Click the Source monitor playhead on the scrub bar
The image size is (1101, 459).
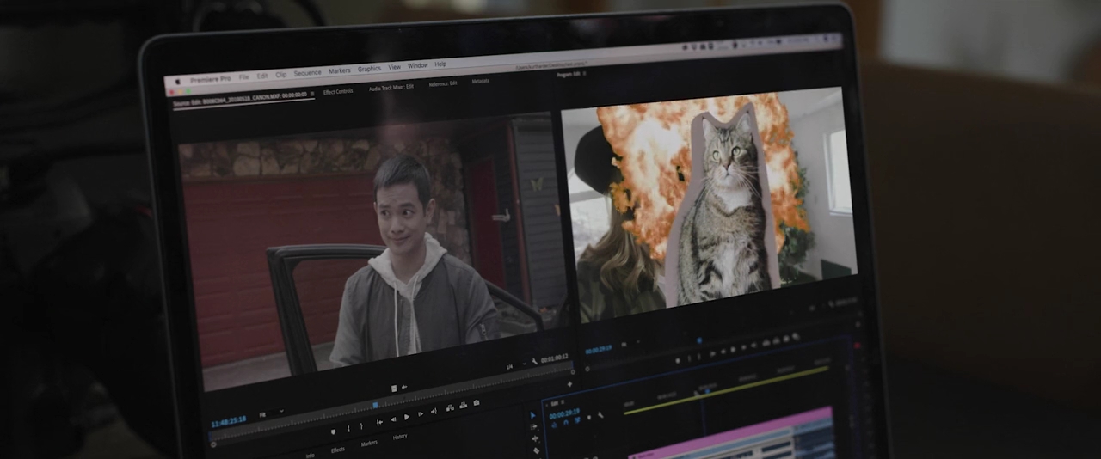coord(375,404)
